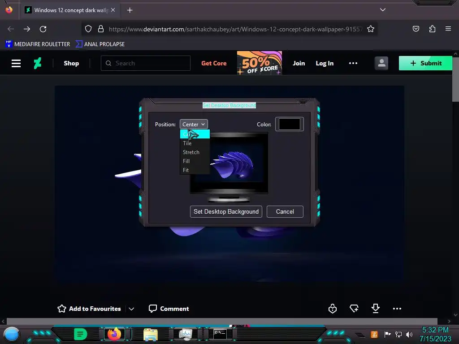
Task: Reload the current page
Action: (x=43, y=29)
